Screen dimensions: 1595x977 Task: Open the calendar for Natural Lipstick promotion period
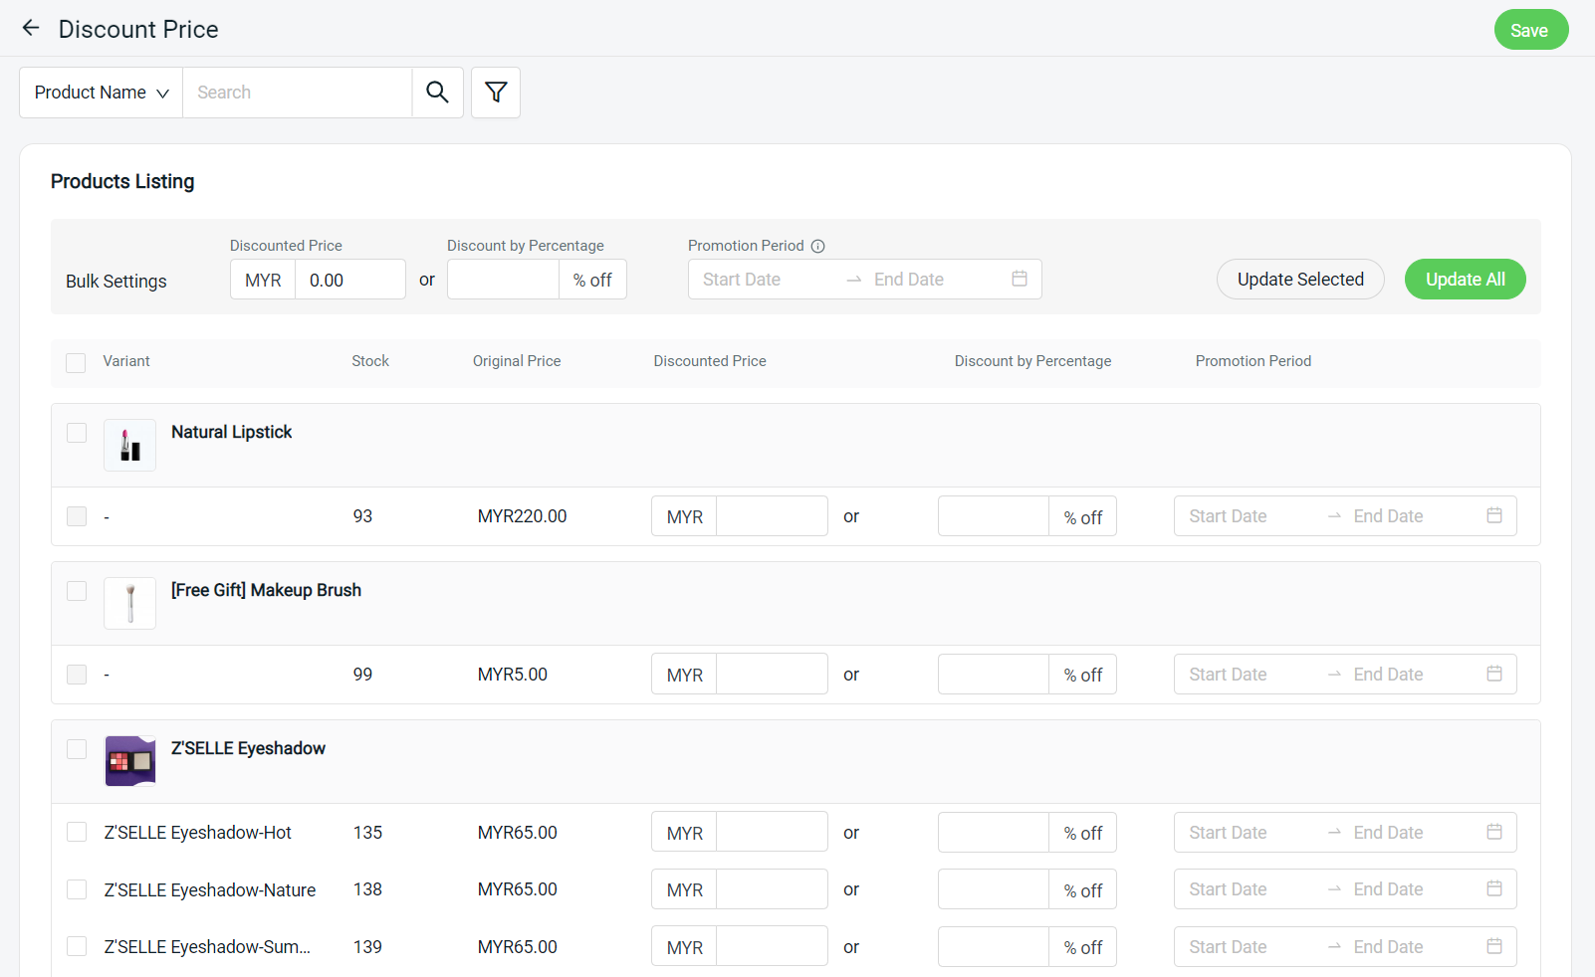[1493, 515]
